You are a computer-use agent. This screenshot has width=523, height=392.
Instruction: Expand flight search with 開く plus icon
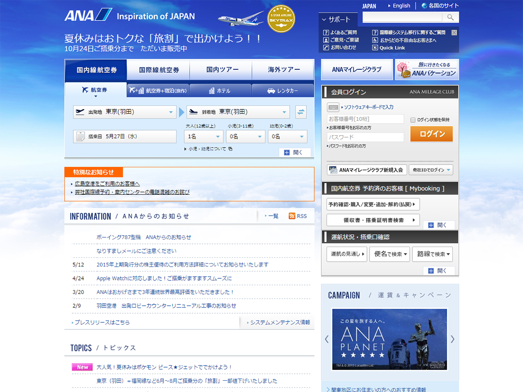(x=295, y=152)
